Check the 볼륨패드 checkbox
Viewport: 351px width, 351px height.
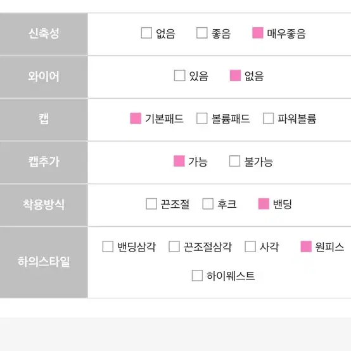202,118
